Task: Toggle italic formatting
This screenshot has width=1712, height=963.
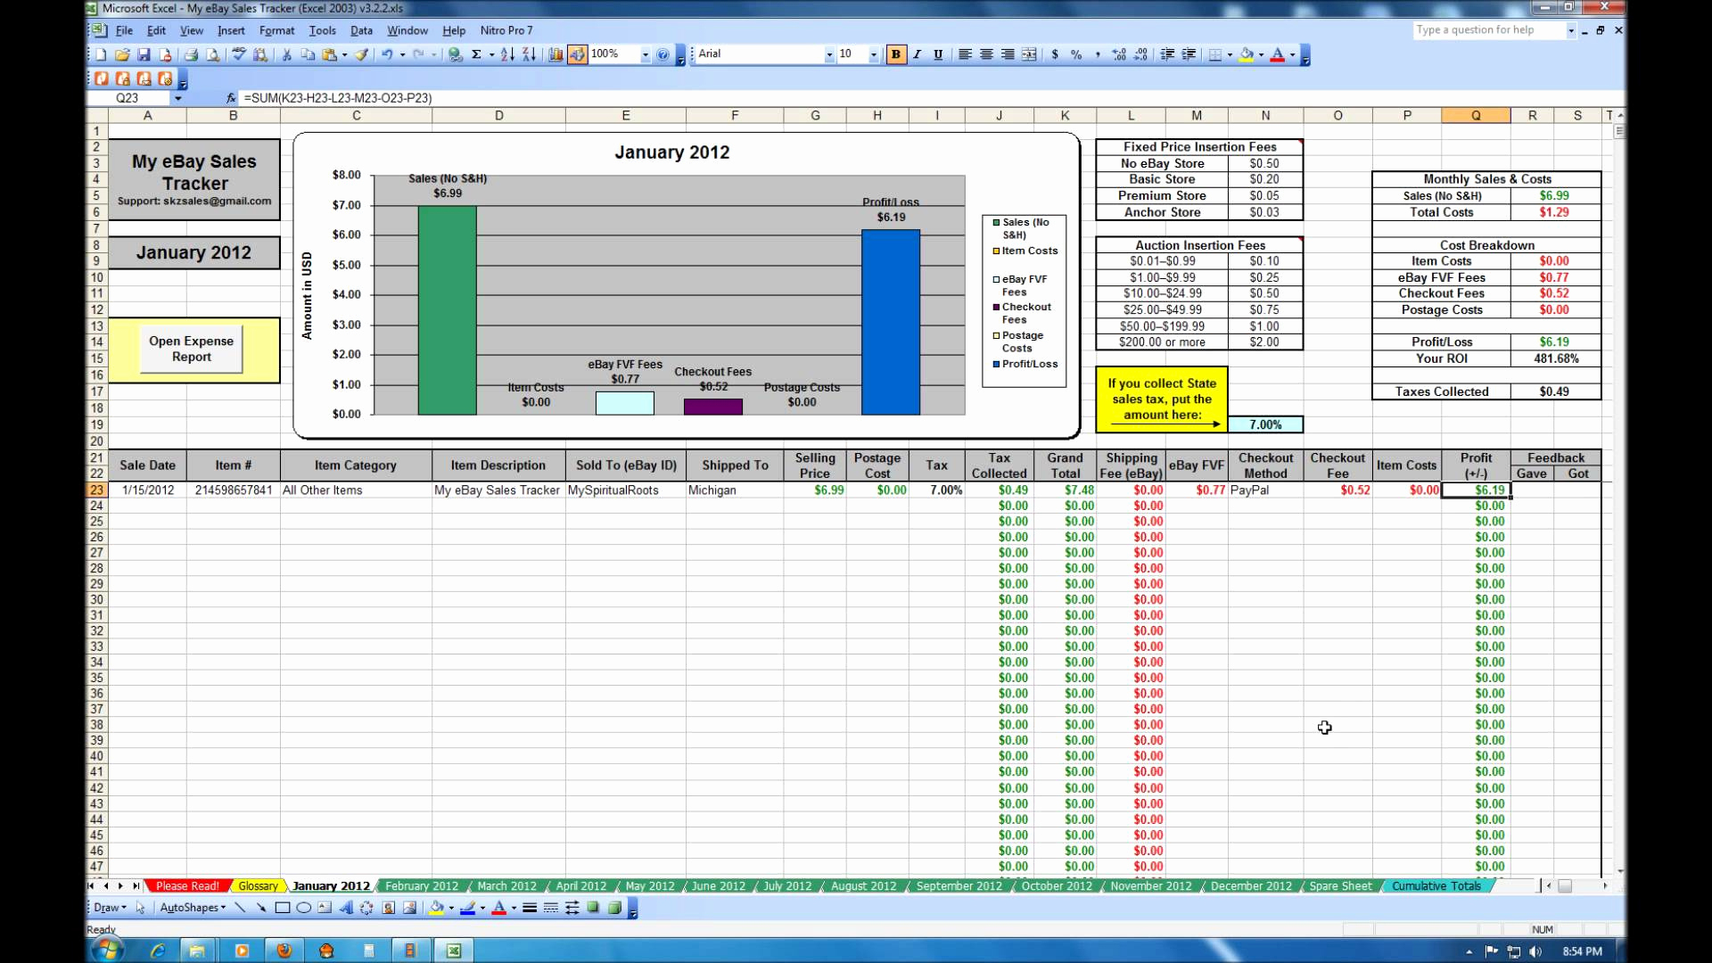Action: click(917, 54)
